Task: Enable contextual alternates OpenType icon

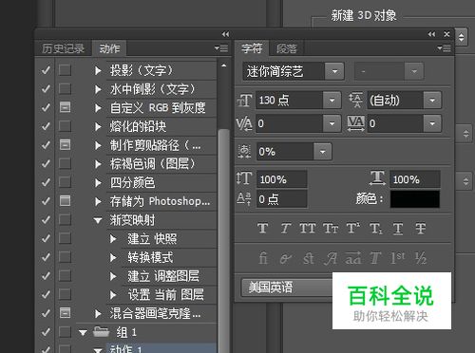Action: (286, 258)
